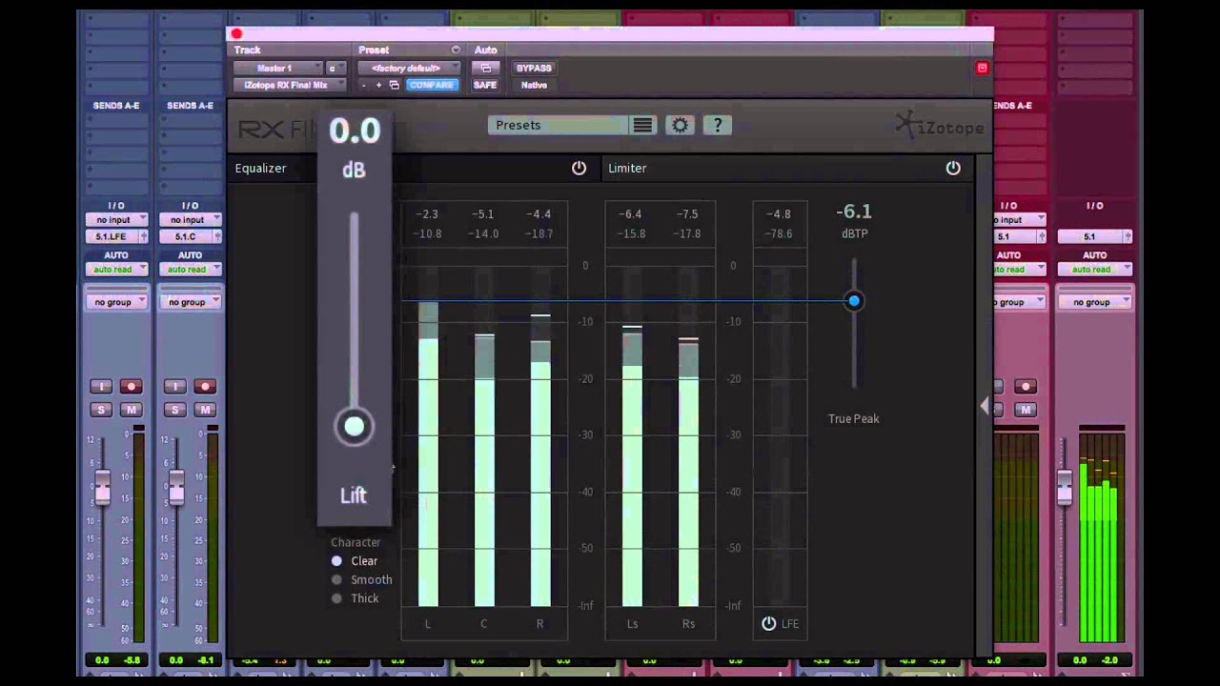Open the Master 1 track selector
Viewport: 1220px width, 686px height.
pyautogui.click(x=277, y=68)
